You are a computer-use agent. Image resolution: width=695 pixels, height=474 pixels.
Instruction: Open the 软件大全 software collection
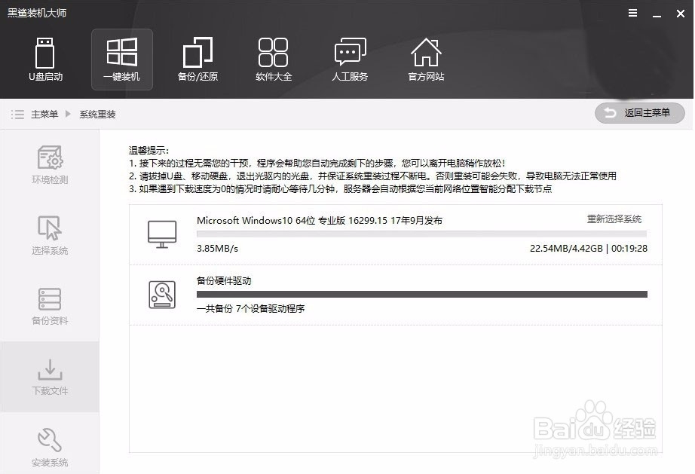tap(274, 60)
